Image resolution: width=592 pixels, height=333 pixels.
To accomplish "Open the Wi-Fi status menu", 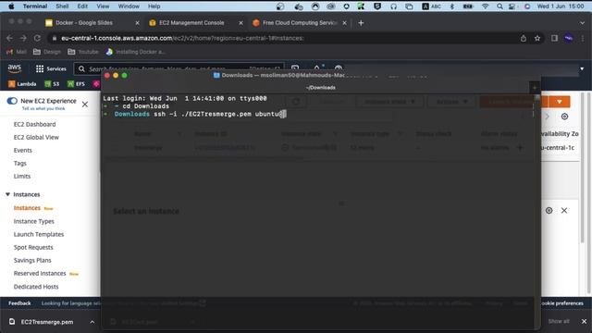I will point(485,6).
